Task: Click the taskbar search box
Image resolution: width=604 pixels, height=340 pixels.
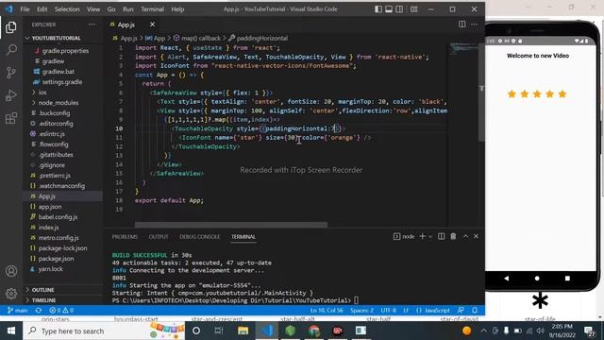Action: click(103, 331)
